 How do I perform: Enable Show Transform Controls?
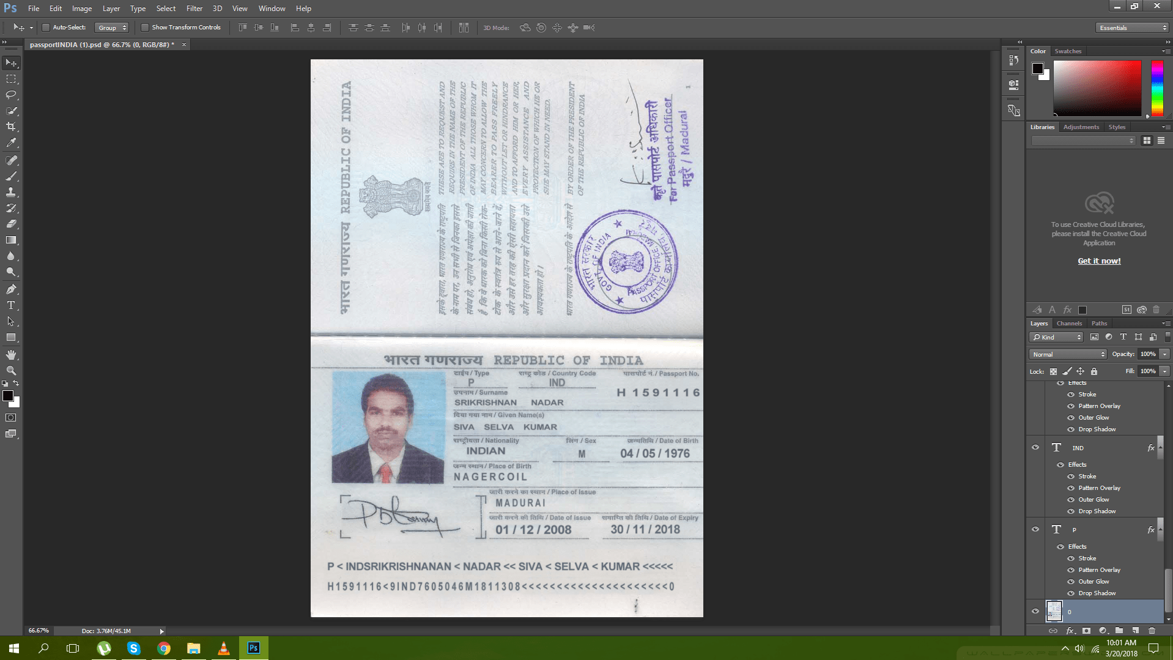pos(145,27)
